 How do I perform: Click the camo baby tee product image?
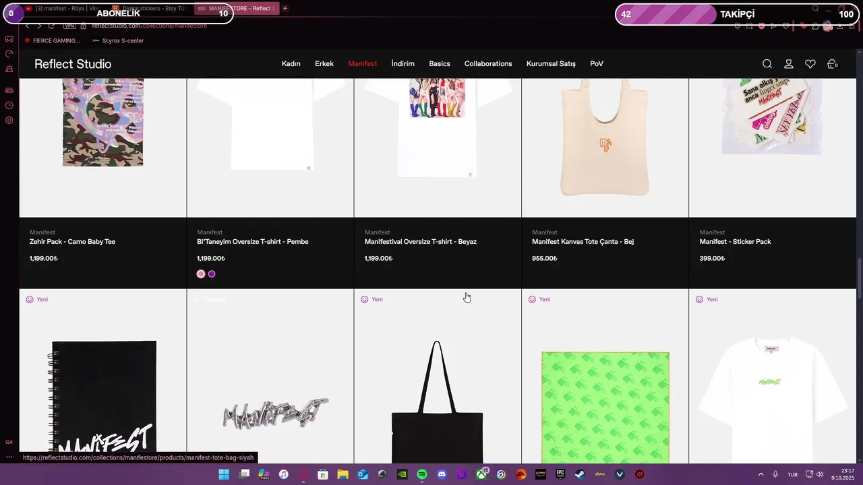(x=103, y=123)
